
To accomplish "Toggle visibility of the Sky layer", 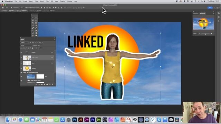I will (x=21, y=76).
